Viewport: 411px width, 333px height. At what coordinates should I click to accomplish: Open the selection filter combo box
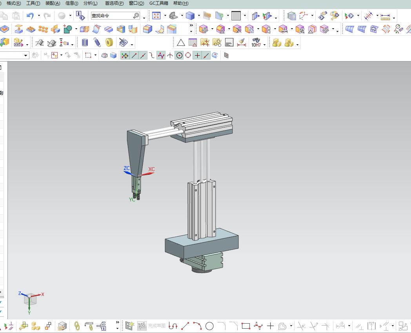[x=15, y=56]
